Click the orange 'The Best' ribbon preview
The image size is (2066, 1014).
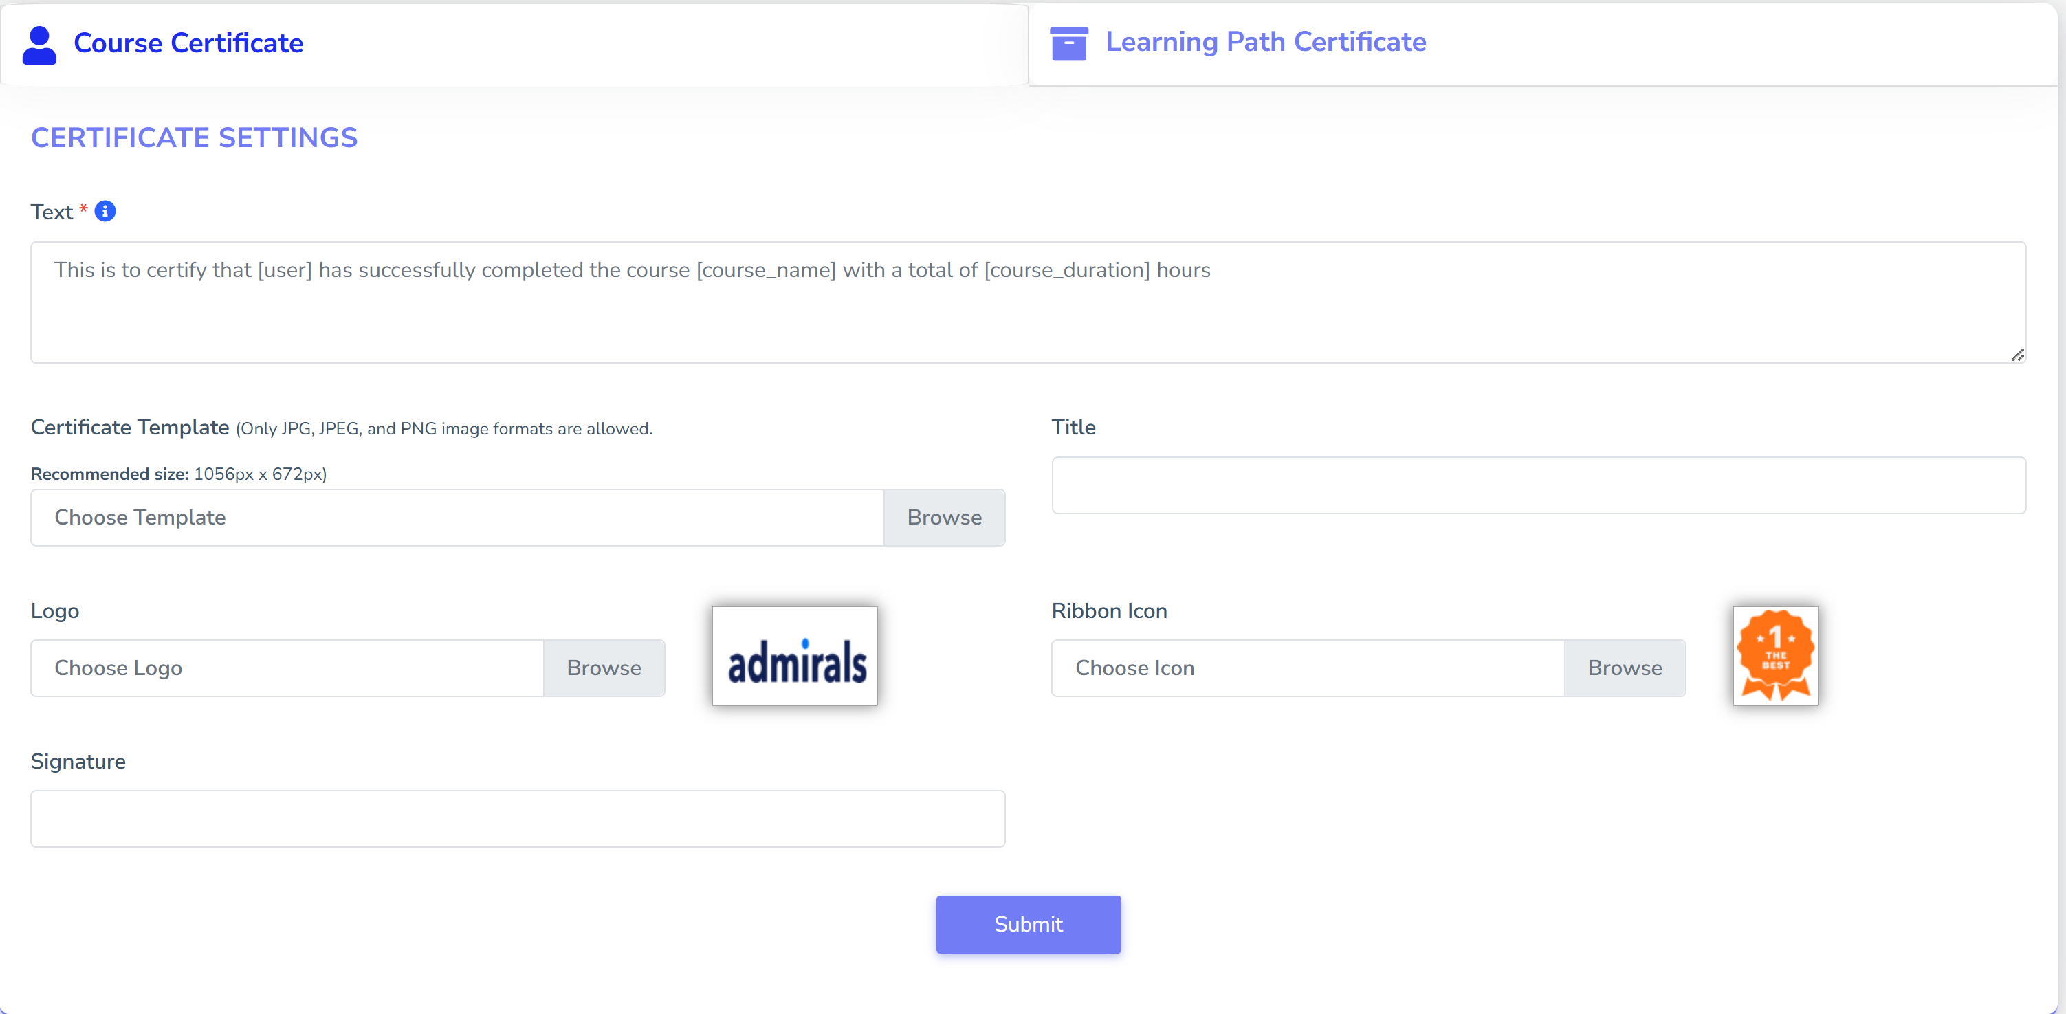(1775, 655)
